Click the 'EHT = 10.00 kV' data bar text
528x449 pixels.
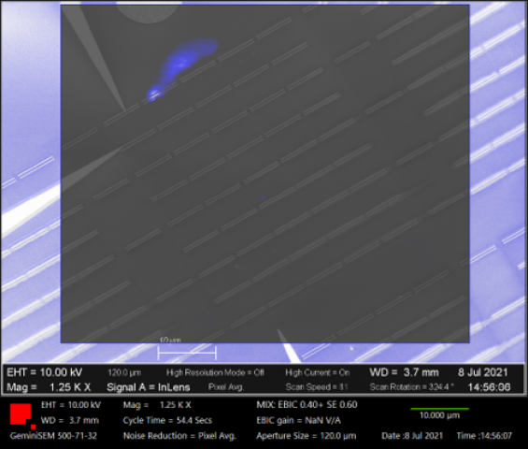click(44, 372)
